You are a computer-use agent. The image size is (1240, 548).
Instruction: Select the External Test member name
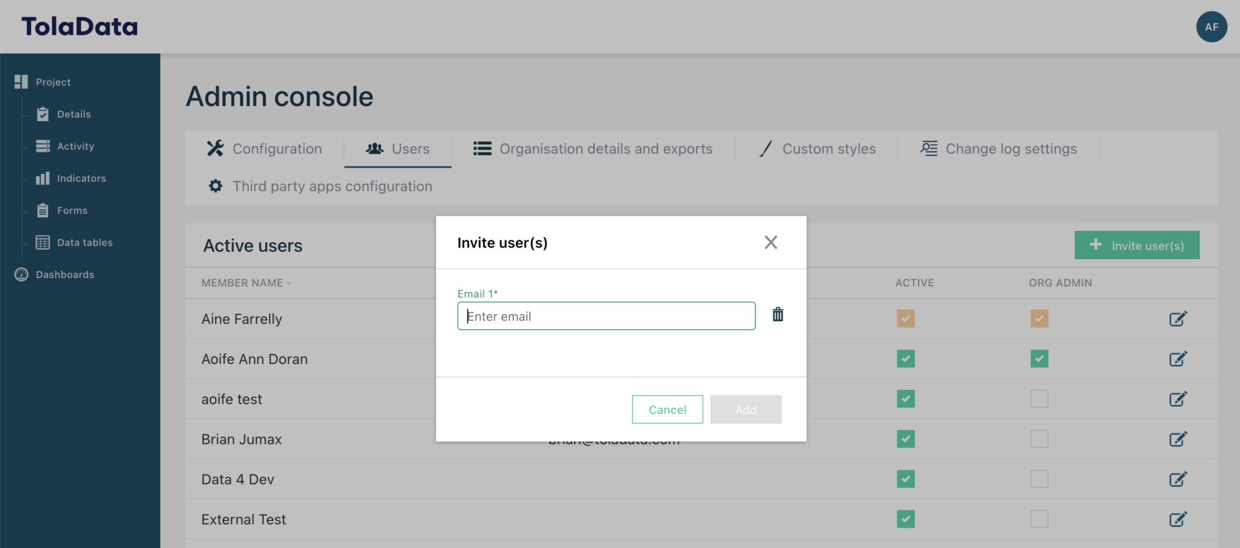point(243,520)
